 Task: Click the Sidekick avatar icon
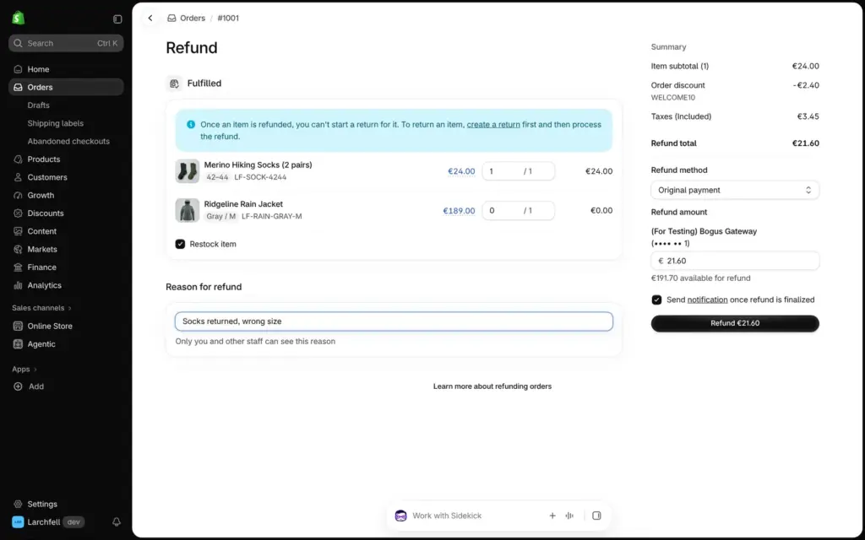click(401, 516)
